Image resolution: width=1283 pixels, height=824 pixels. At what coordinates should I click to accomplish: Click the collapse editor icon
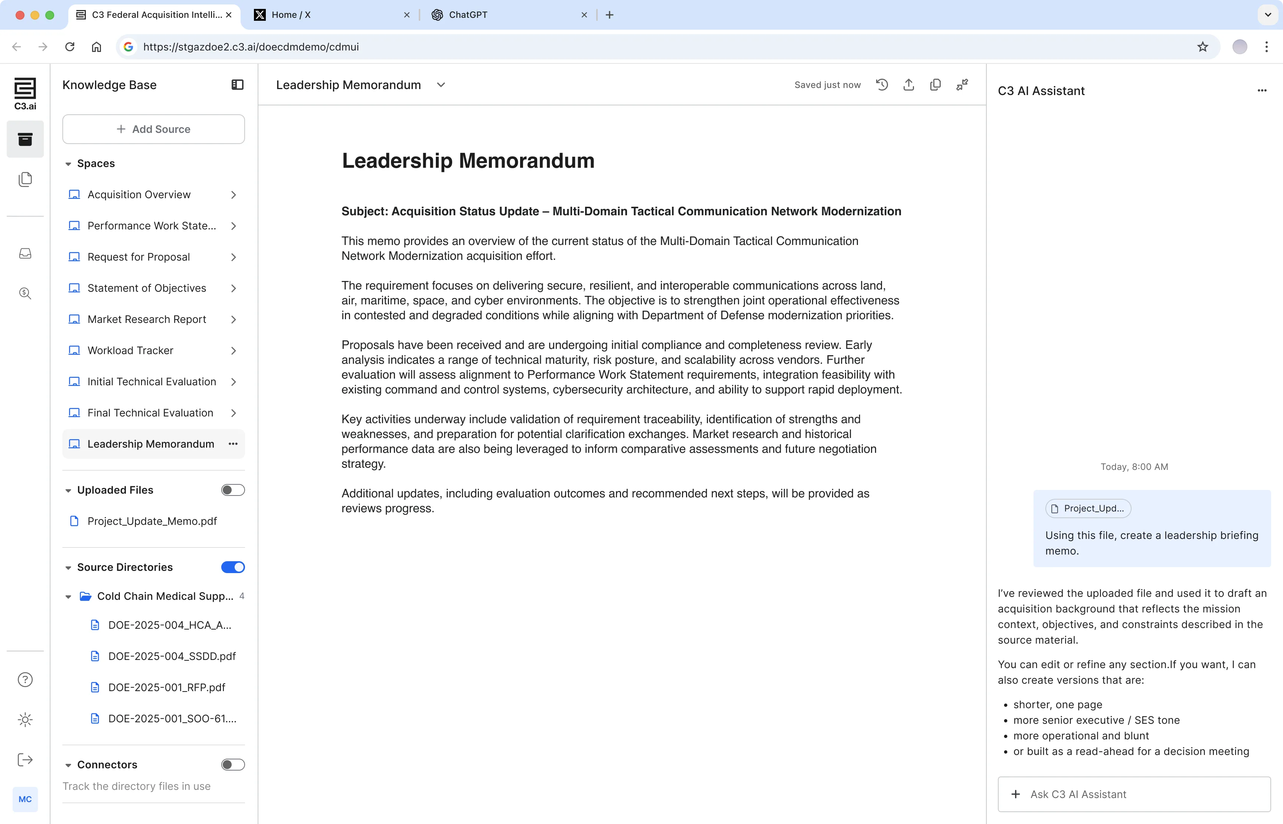point(962,85)
